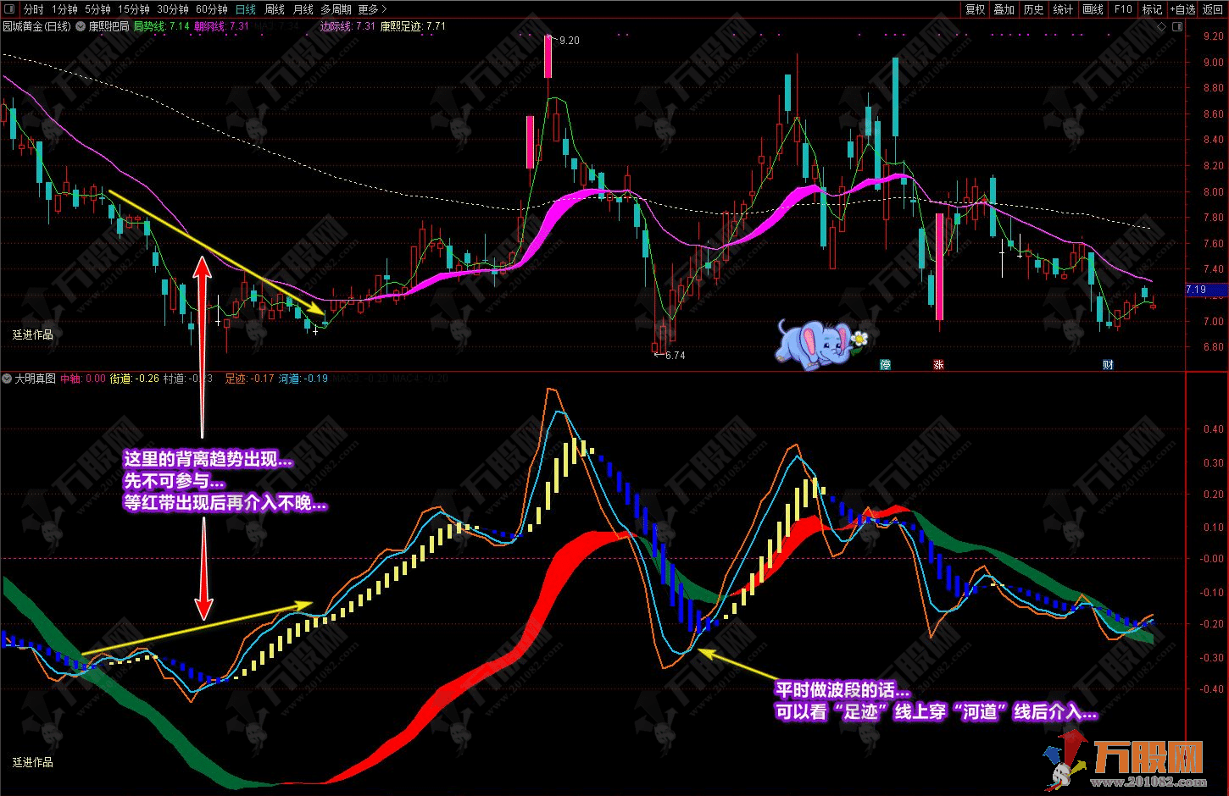This screenshot has width=1229, height=796.
Task: Click the 标记 mark button
Action: click(1152, 9)
